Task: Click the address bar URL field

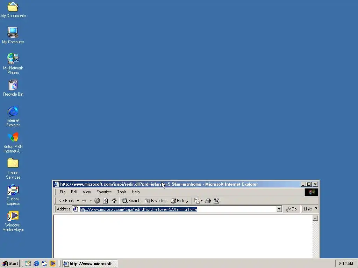Action: coord(177,209)
